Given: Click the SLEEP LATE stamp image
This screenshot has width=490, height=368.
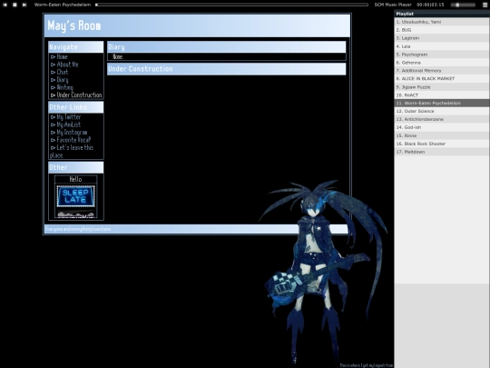Looking at the screenshot, I should coord(75,196).
